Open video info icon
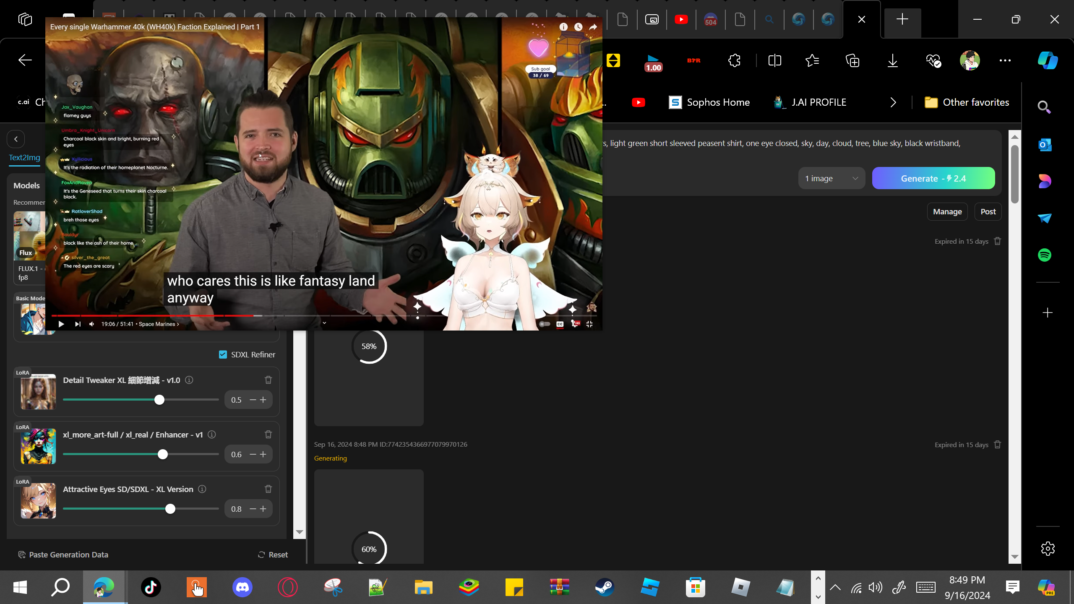This screenshot has height=604, width=1074. [563, 27]
